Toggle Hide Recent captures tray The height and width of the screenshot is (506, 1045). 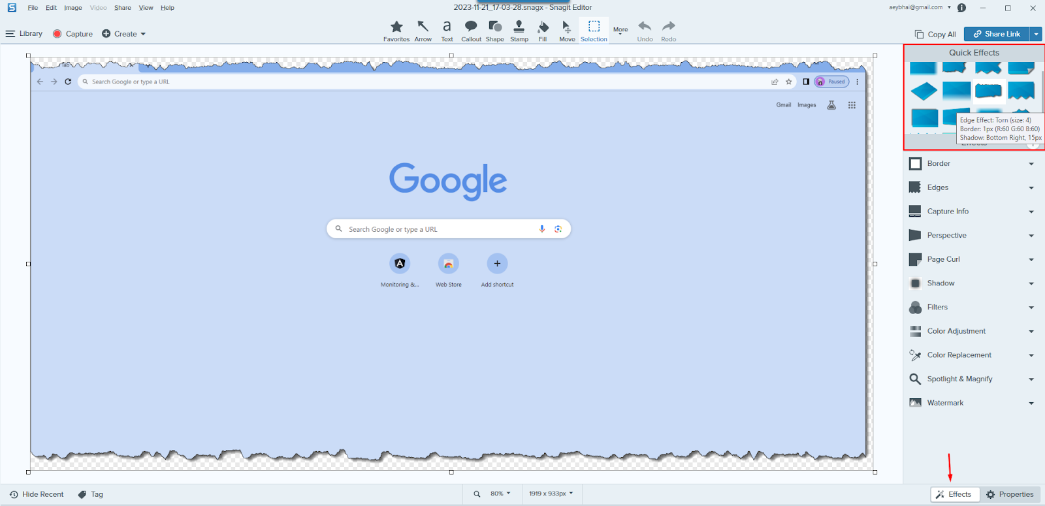coord(37,494)
